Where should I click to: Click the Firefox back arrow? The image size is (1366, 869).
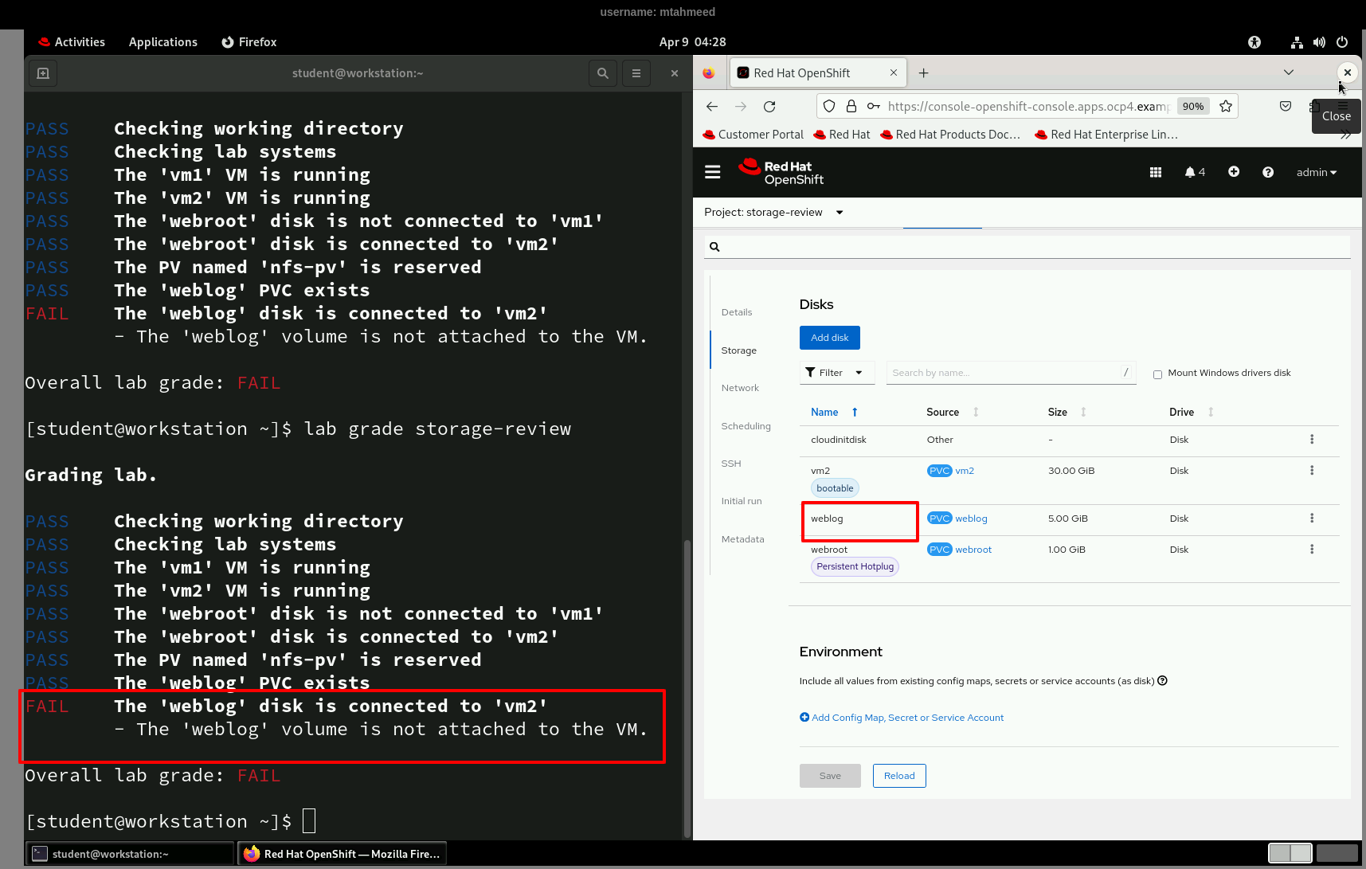[x=712, y=107]
